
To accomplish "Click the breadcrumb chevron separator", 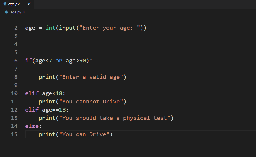I will (x=24, y=12).
